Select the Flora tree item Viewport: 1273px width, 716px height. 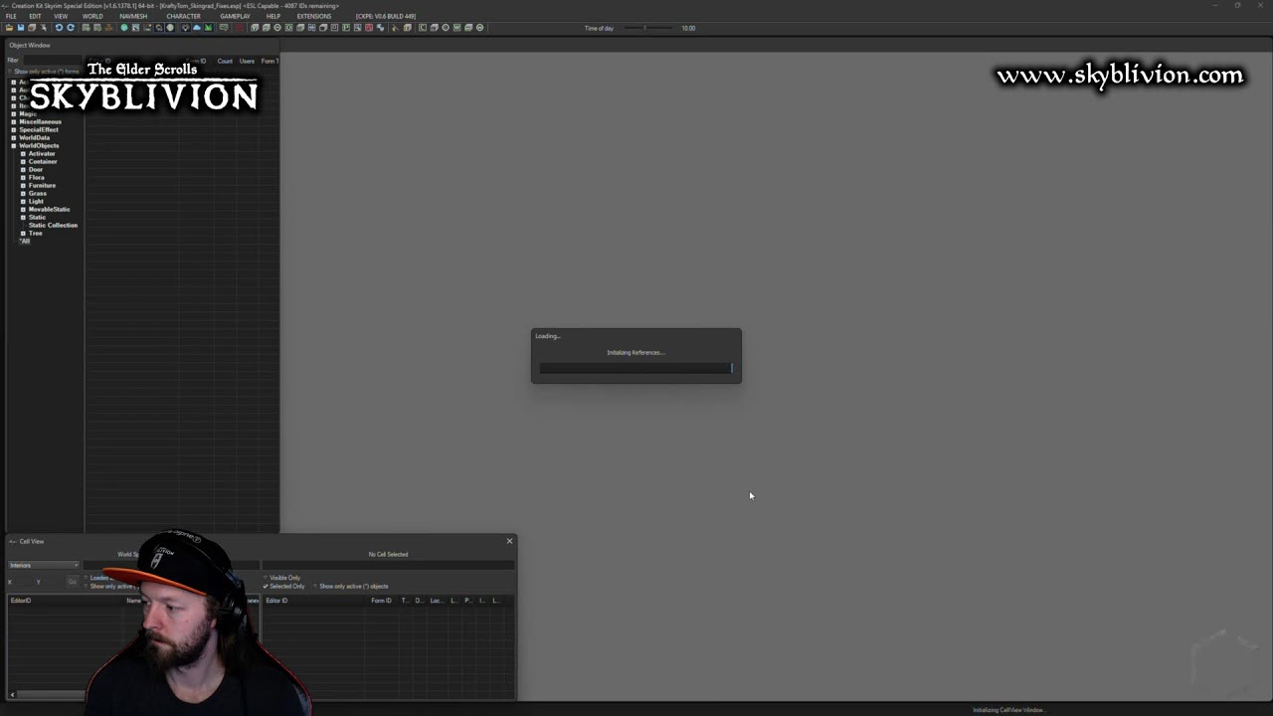point(37,177)
